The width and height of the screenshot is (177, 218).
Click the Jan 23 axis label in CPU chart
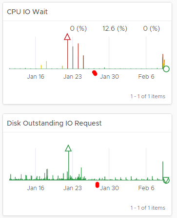(x=73, y=77)
